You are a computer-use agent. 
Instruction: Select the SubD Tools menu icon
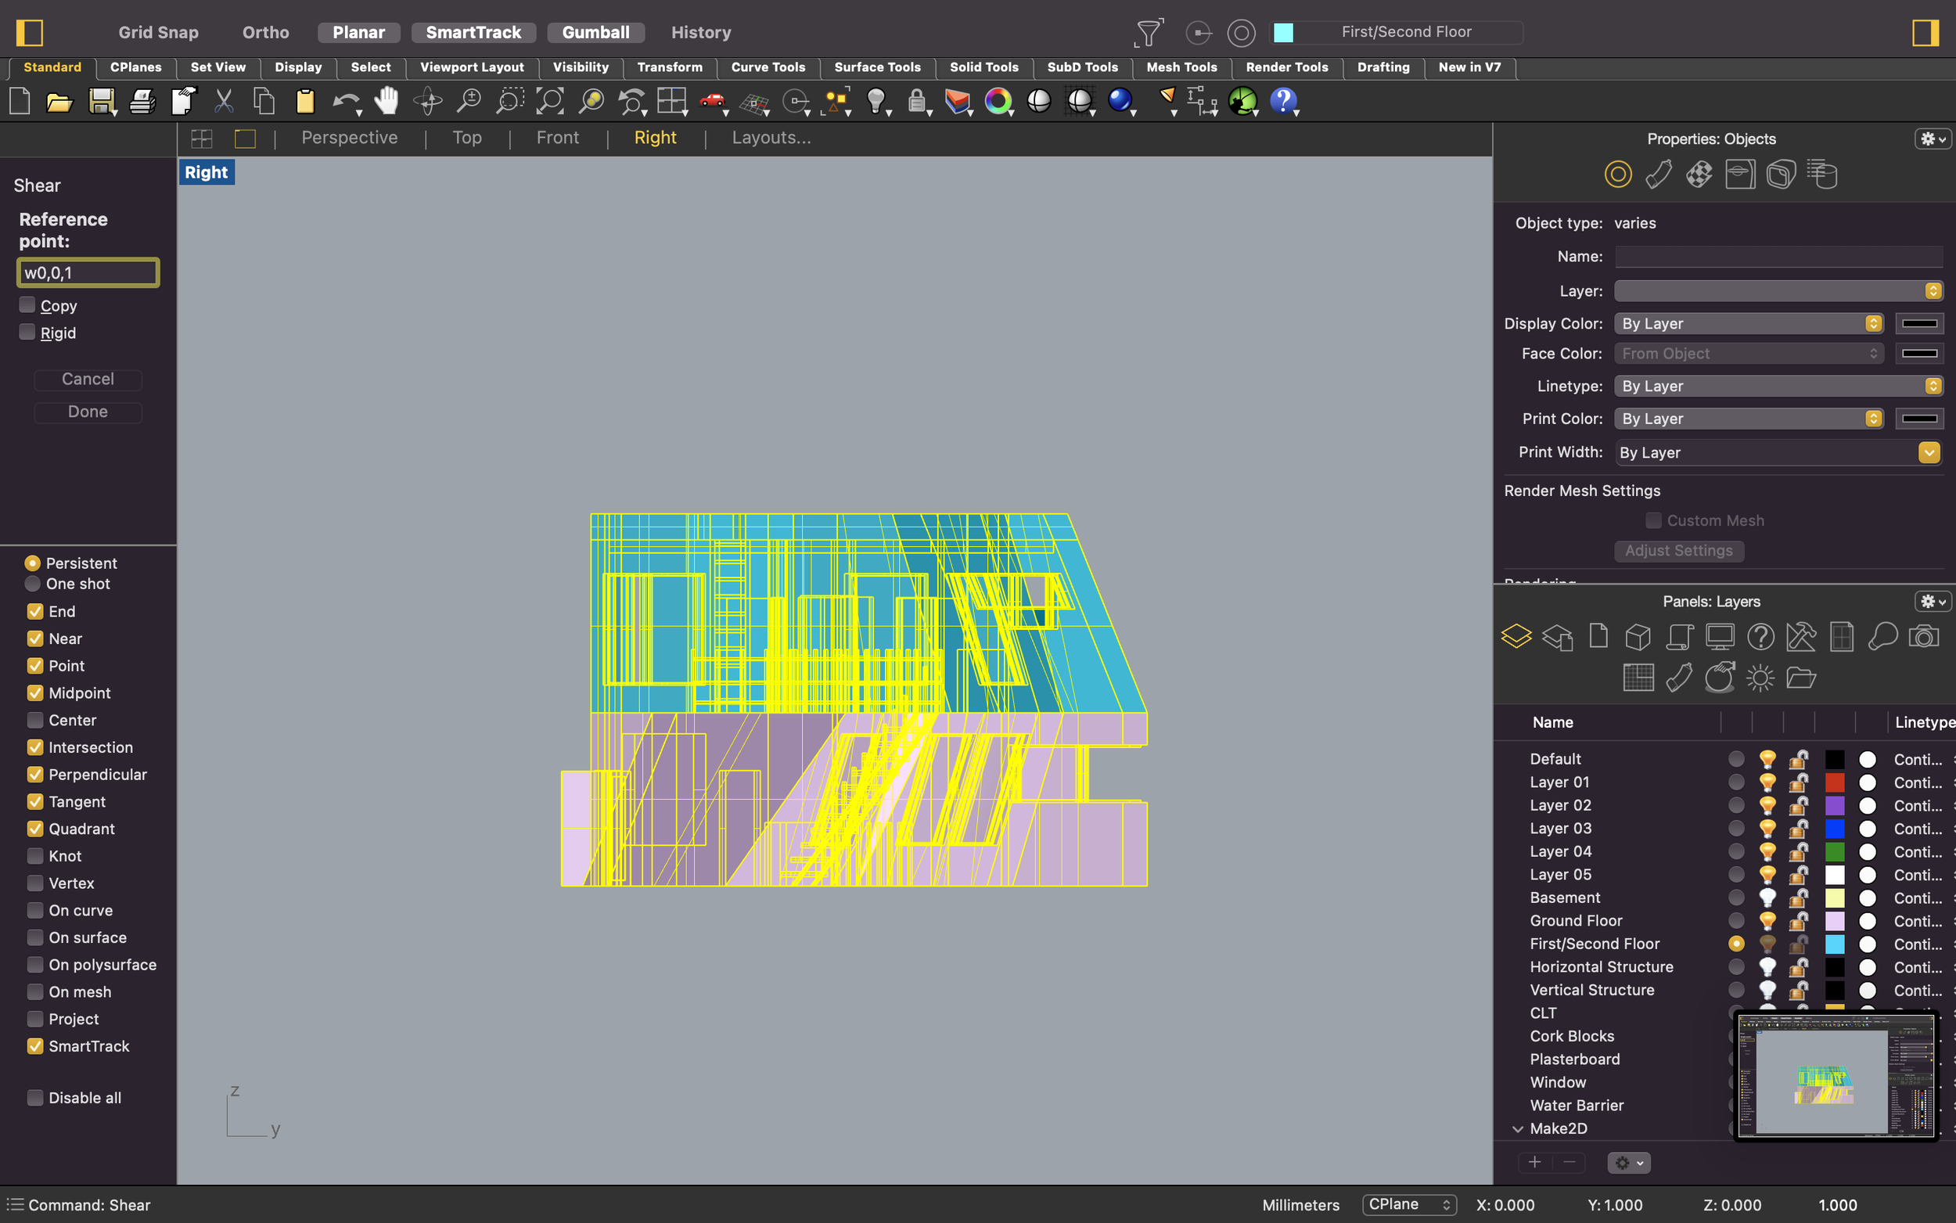1081,67
